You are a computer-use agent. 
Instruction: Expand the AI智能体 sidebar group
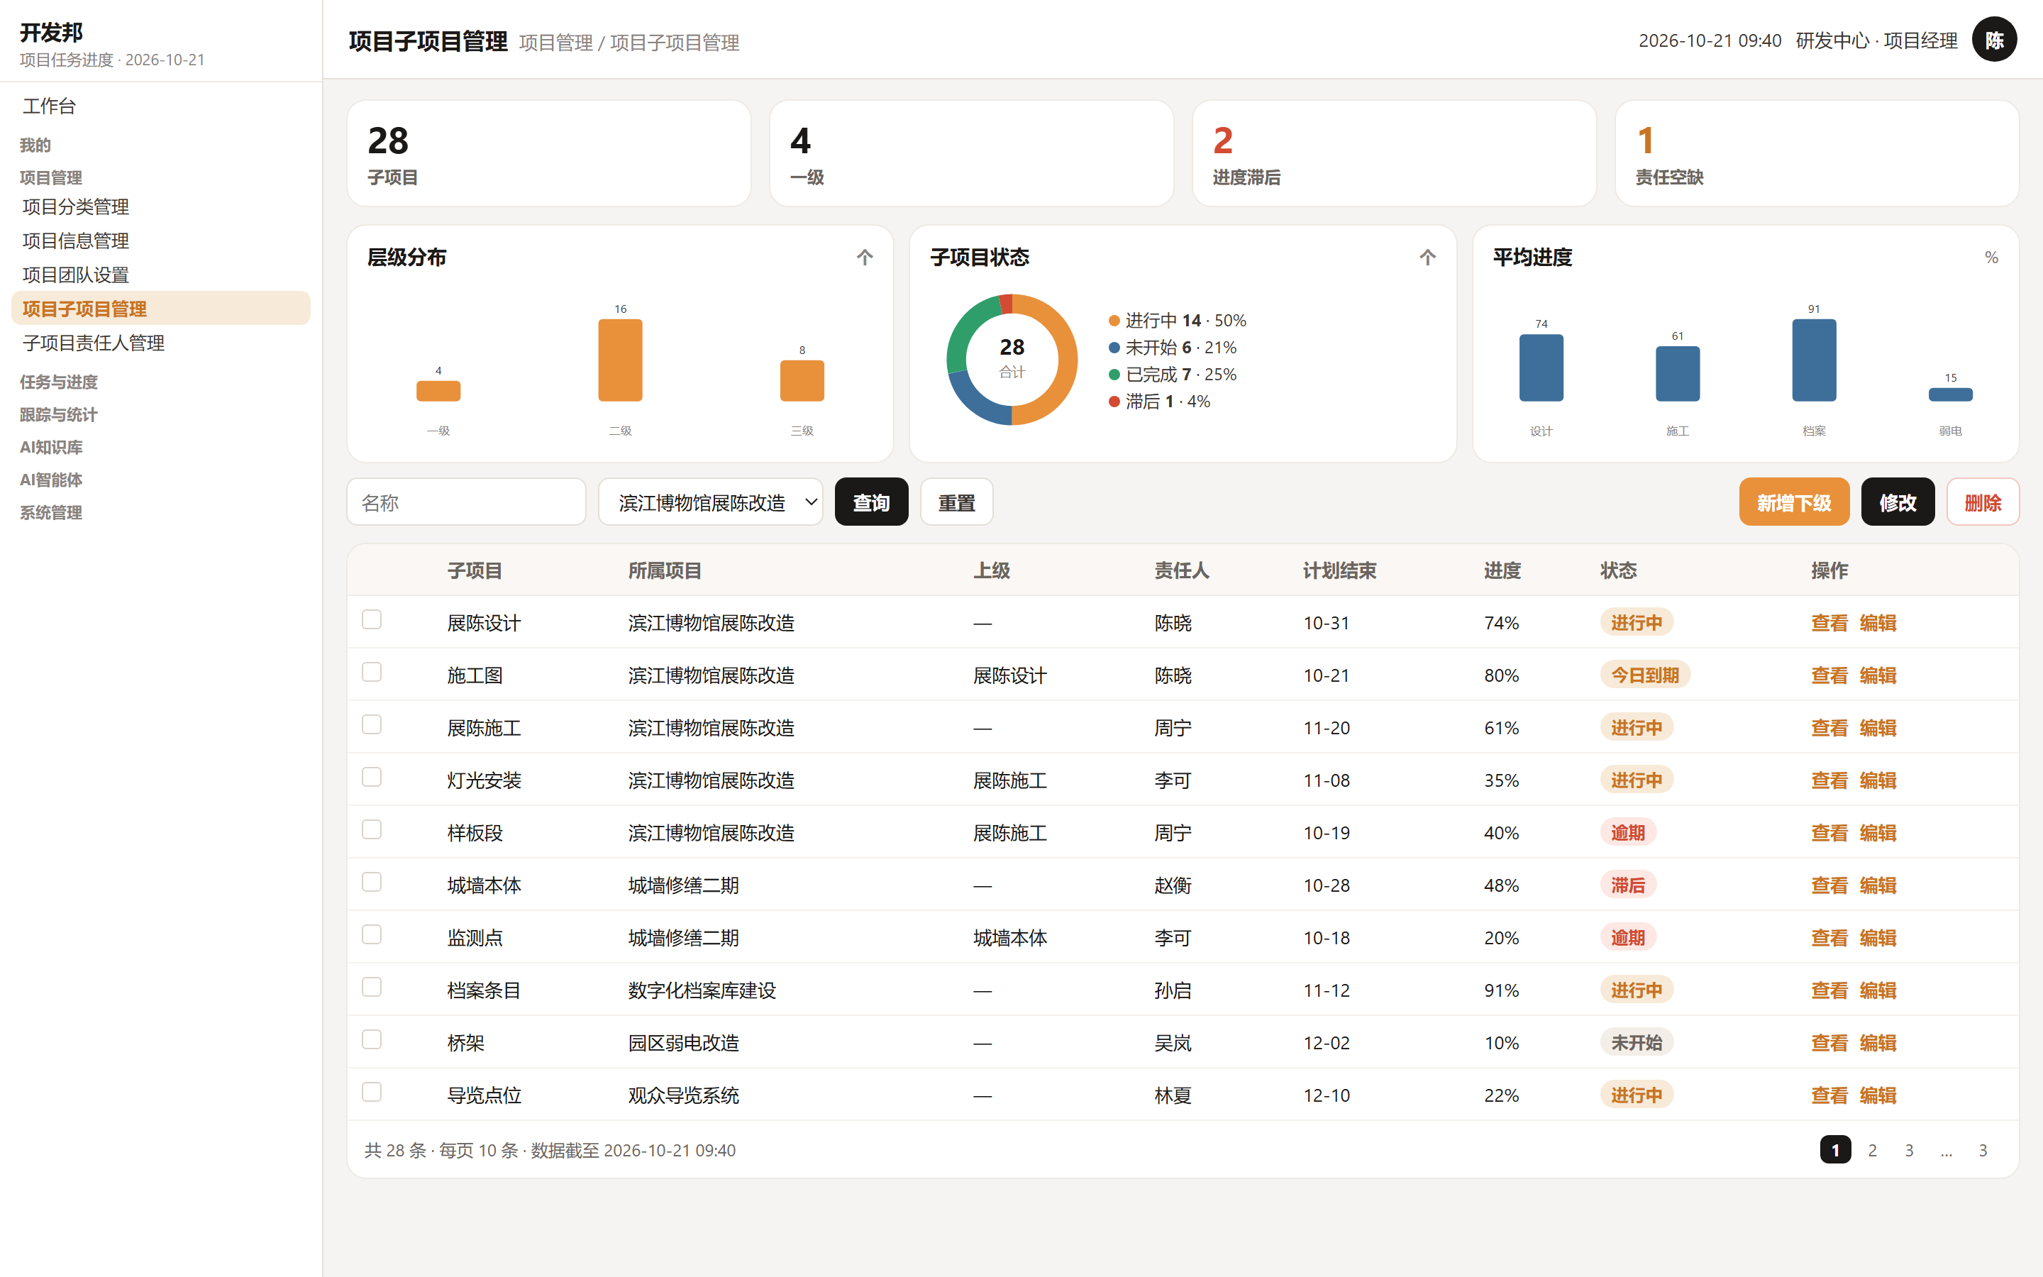coord(50,480)
